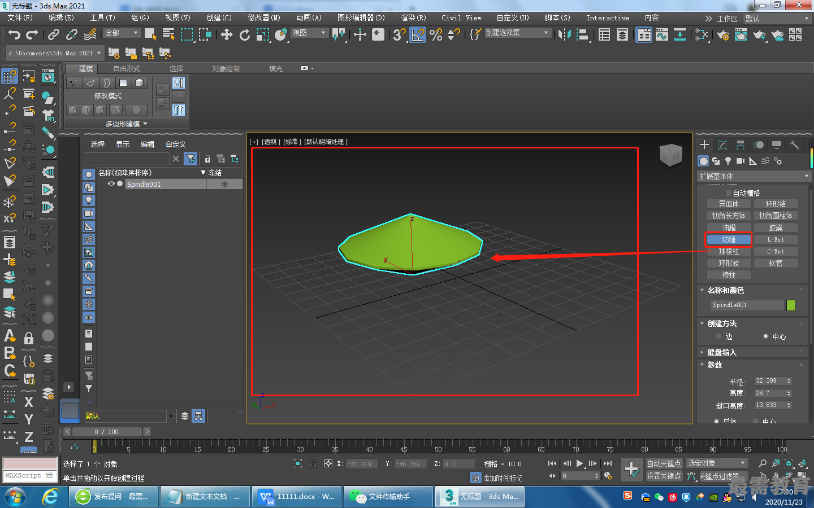Screen dimensions: 814x508
Task: Open the 全部 selection filter dropdown
Action: [x=122, y=33]
